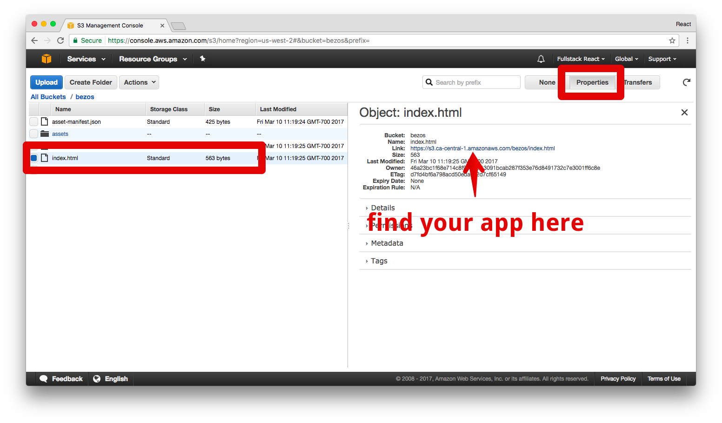
Task: Click the search magnifier icon
Action: (429, 82)
